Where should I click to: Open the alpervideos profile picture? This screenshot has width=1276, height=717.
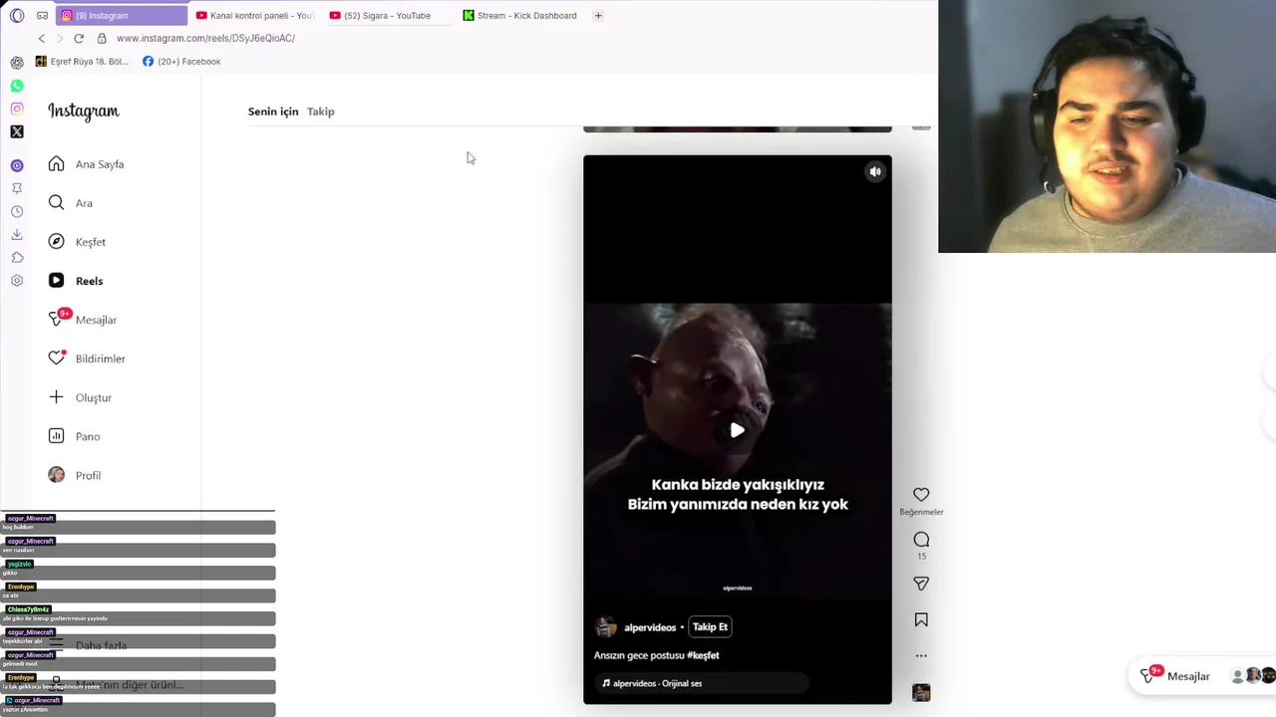(x=606, y=627)
